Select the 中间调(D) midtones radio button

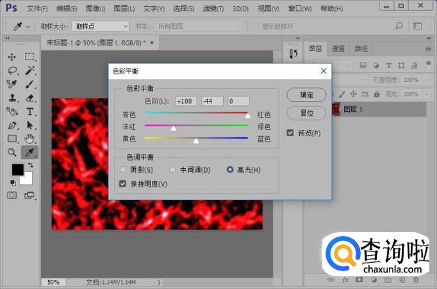tap(172, 169)
